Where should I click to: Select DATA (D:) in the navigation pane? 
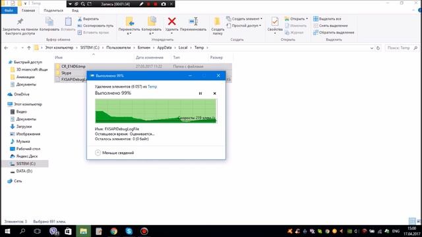coord(21,171)
